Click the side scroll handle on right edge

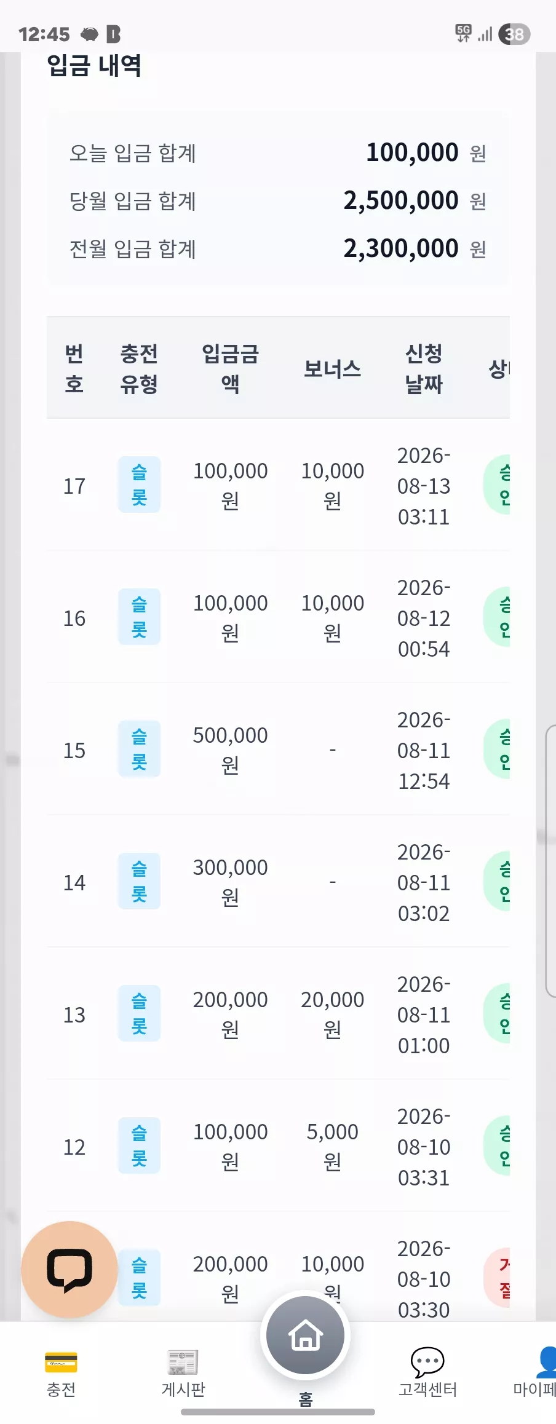pyautogui.click(x=550, y=861)
